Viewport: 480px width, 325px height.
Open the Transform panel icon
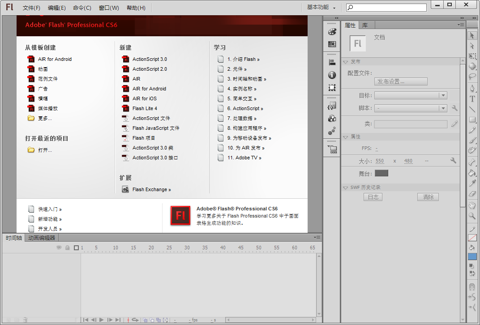pyautogui.click(x=332, y=88)
